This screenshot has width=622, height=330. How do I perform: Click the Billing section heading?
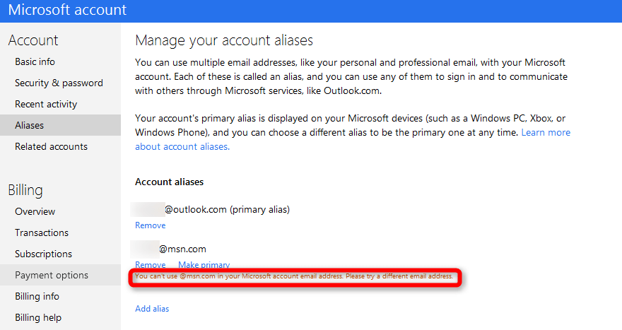tap(25, 190)
